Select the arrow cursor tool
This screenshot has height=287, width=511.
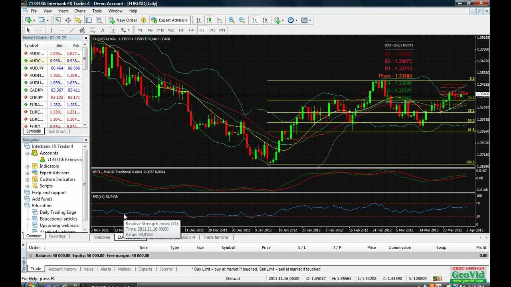[28, 30]
